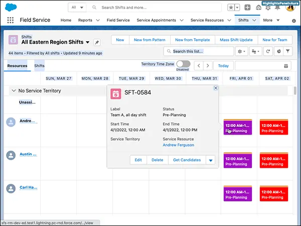This screenshot has height=226, width=301.
Task: Open the filter funnel icon
Action: point(288,51)
